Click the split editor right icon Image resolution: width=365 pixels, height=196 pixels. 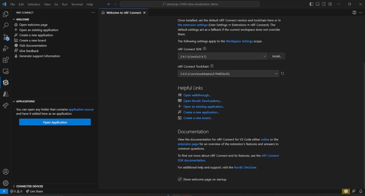(354, 13)
